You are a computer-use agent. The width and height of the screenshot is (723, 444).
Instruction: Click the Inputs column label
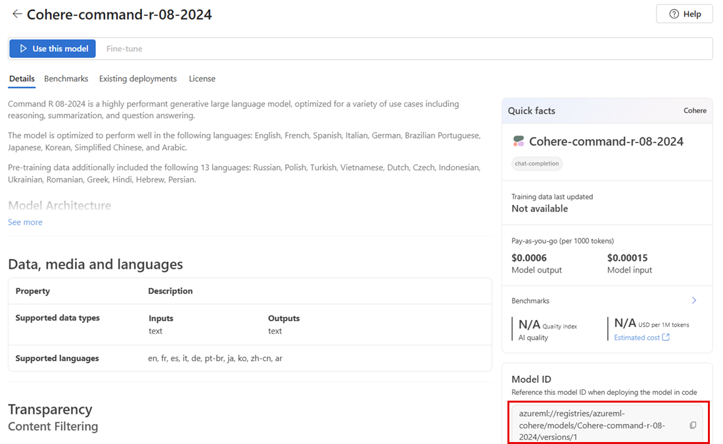(x=161, y=319)
